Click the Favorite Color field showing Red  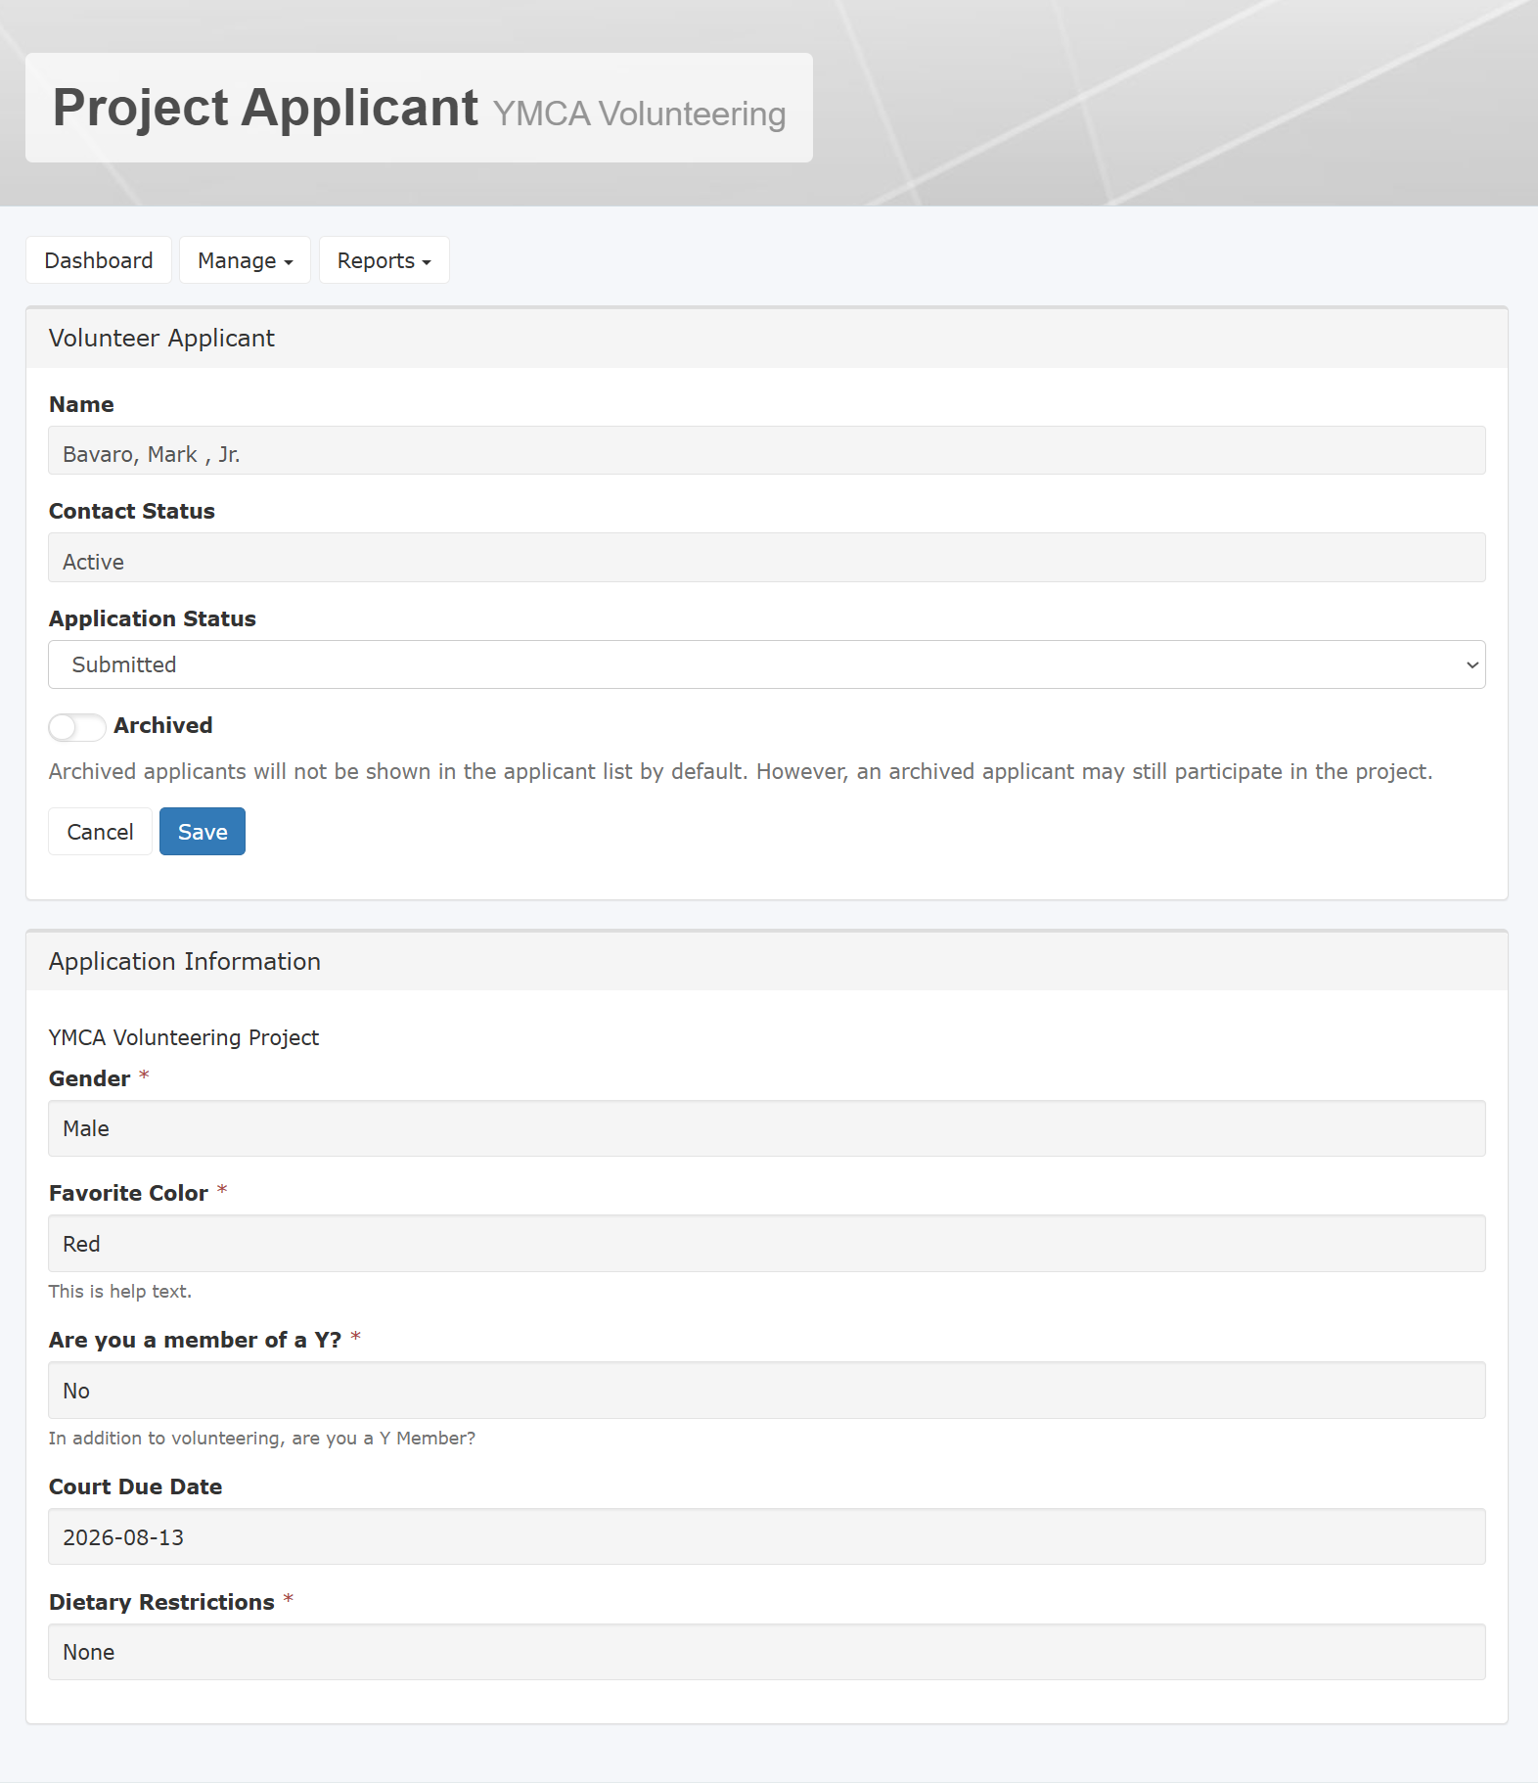click(x=767, y=1244)
